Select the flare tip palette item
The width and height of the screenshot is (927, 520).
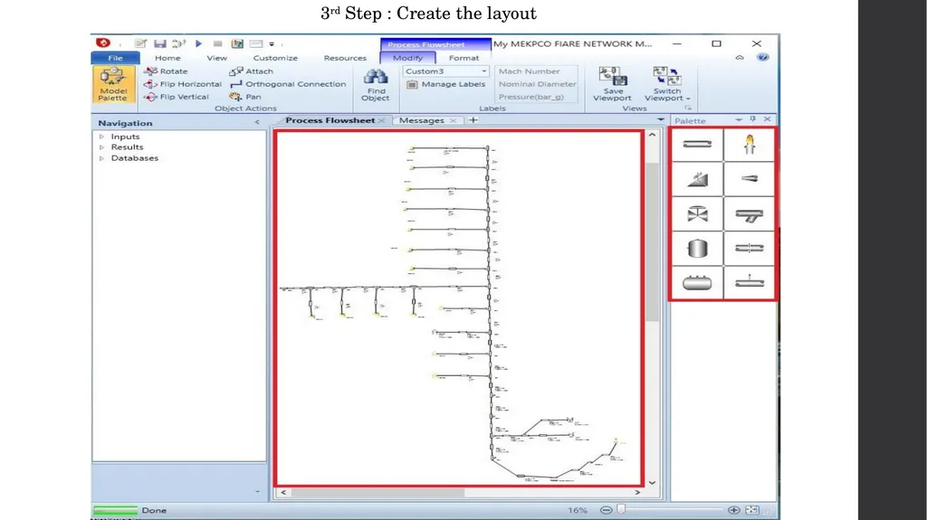749,144
